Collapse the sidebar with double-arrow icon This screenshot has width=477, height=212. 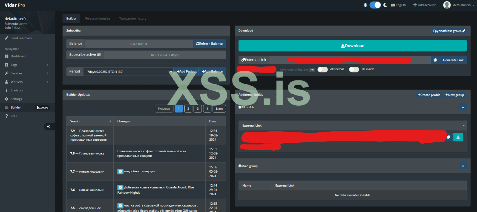[48, 126]
